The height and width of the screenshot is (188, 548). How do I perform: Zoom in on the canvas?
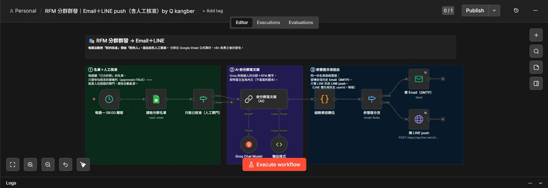[x=30, y=165]
